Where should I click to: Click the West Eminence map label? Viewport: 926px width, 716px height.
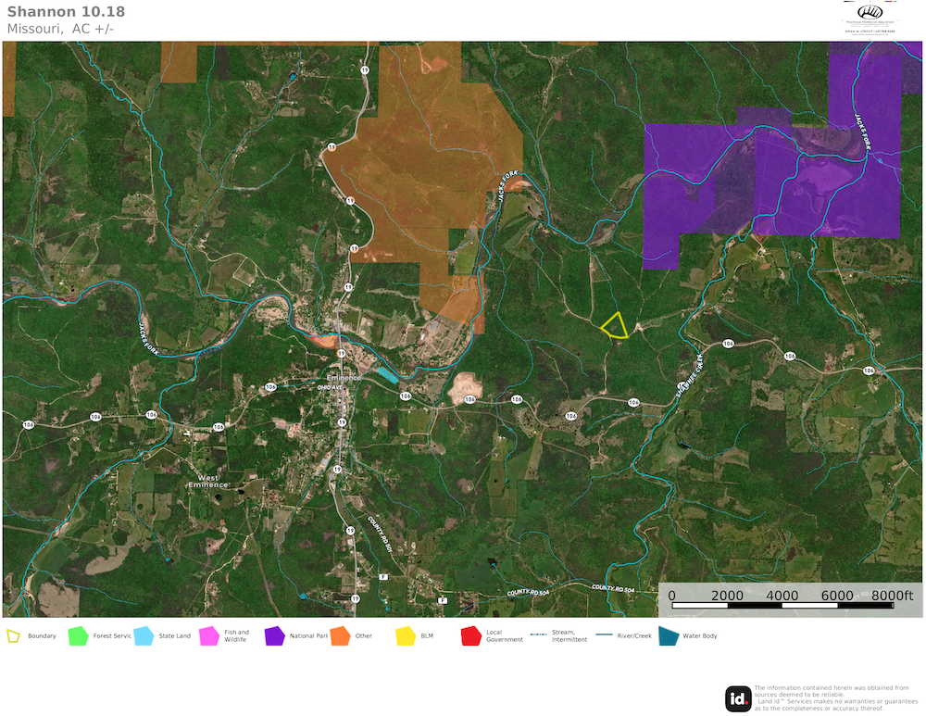click(208, 483)
